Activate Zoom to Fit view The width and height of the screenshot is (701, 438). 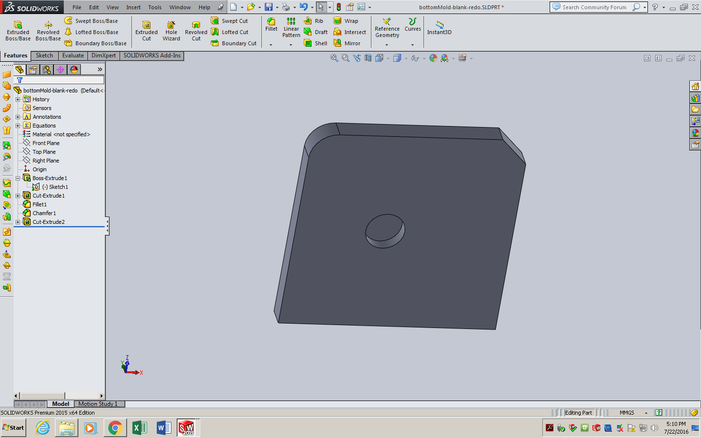[334, 58]
